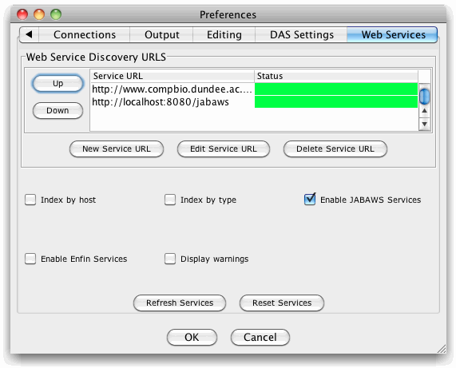The width and height of the screenshot is (456, 368).
Task: Click the URL list scrollbar thumb
Action: (x=424, y=97)
